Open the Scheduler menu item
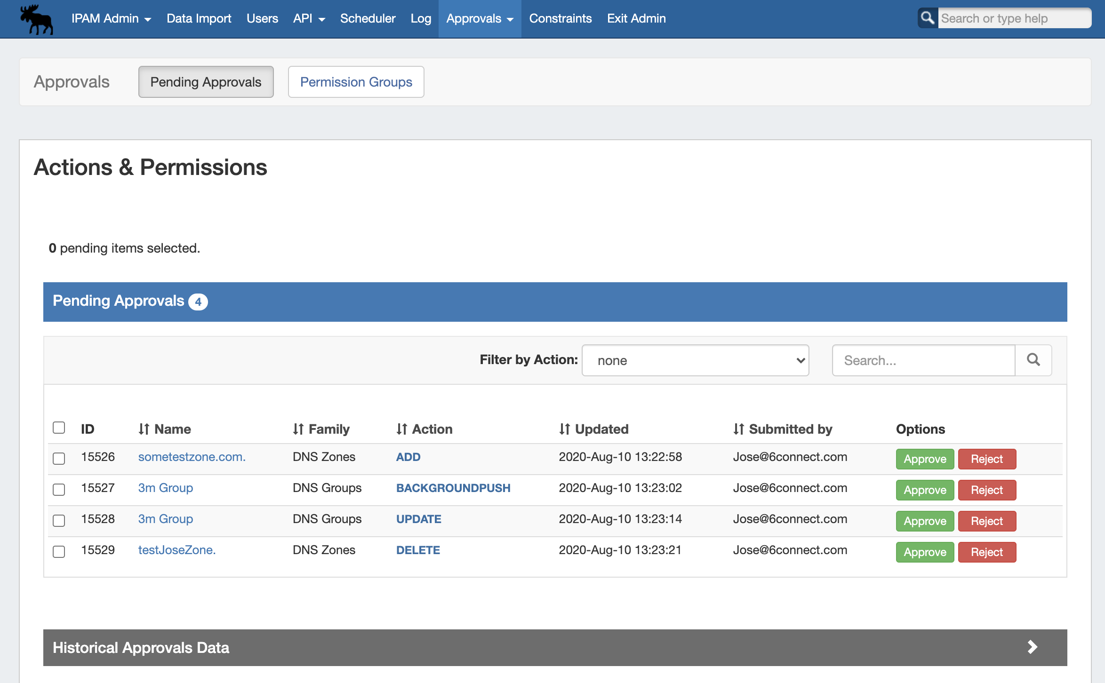This screenshot has height=683, width=1105. point(368,18)
